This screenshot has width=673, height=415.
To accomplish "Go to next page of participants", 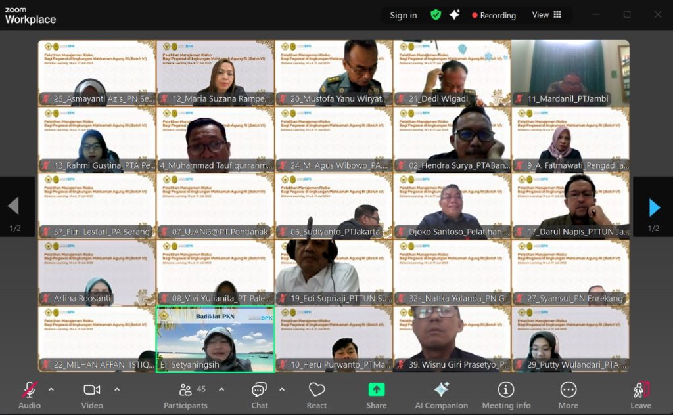I will (x=653, y=207).
